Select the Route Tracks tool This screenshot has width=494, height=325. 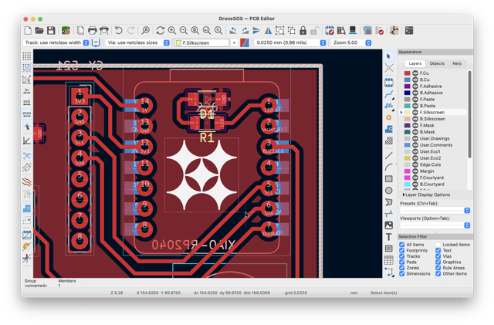point(389,94)
